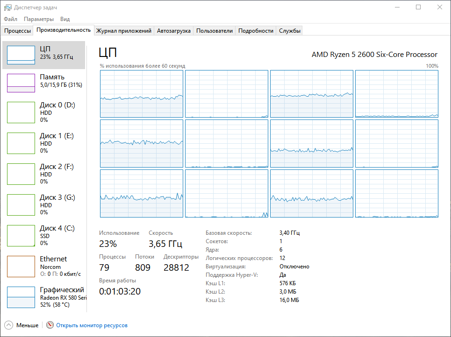
Task: Switch to the Автозагрузка tab
Action: (x=173, y=31)
